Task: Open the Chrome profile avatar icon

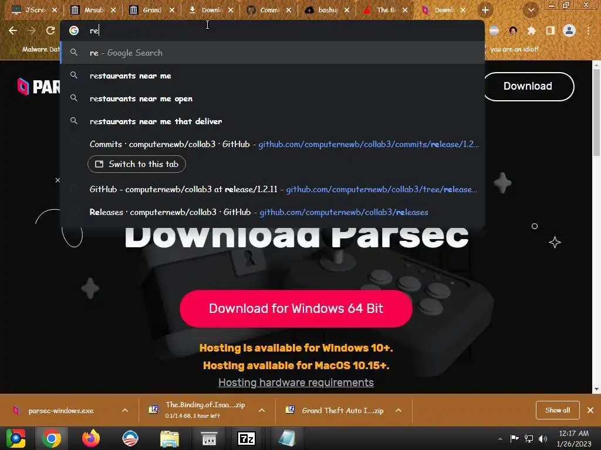Action: [x=569, y=30]
